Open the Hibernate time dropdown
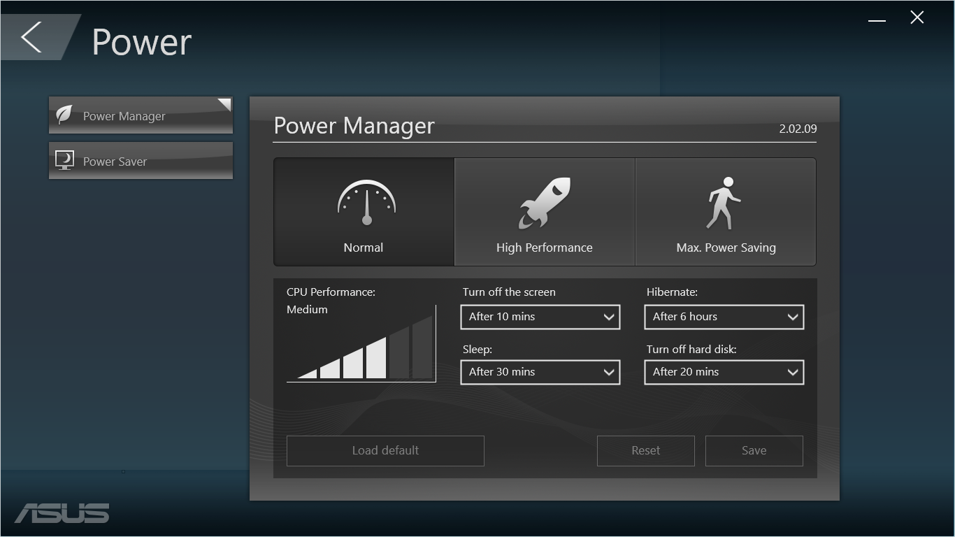The height and width of the screenshot is (537, 955). point(724,317)
